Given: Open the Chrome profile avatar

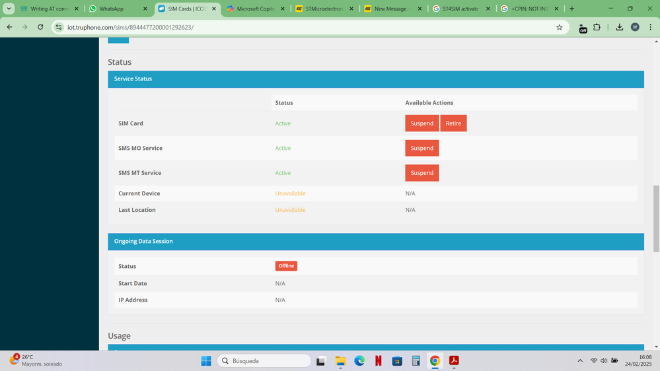Looking at the screenshot, I should [x=635, y=27].
